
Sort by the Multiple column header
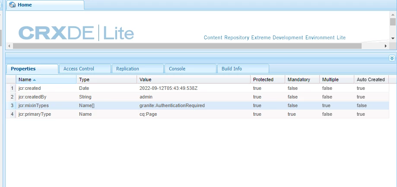[337, 79]
